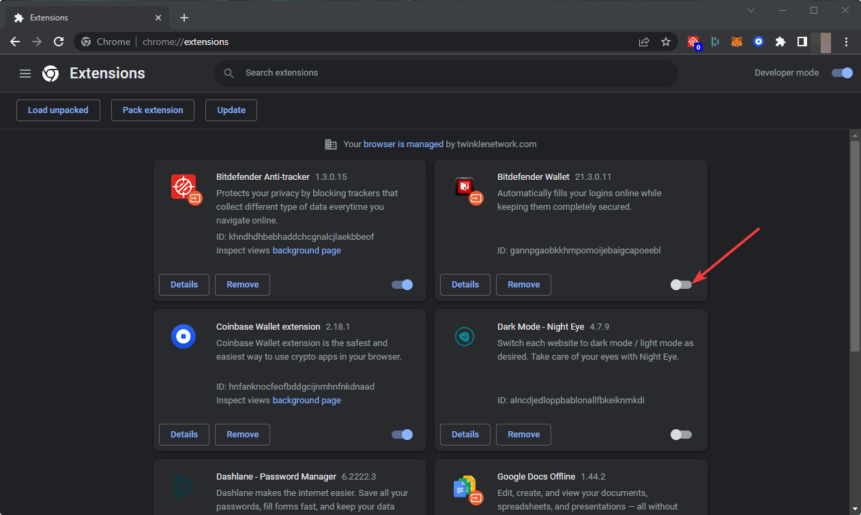861x515 pixels.
Task: Click Night Eye ID 'alncdjedloppbablonallfbkeiknmkdi'
Action: click(577, 401)
